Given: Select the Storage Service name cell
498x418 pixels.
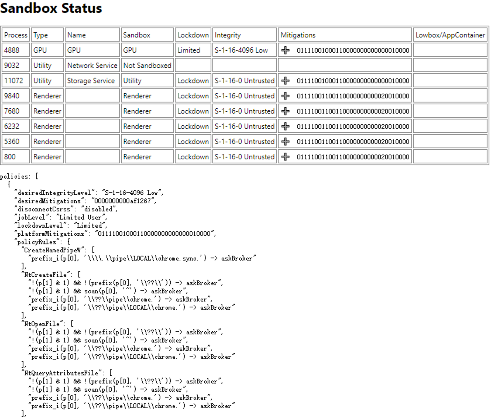Looking at the screenshot, I should coord(91,81).
